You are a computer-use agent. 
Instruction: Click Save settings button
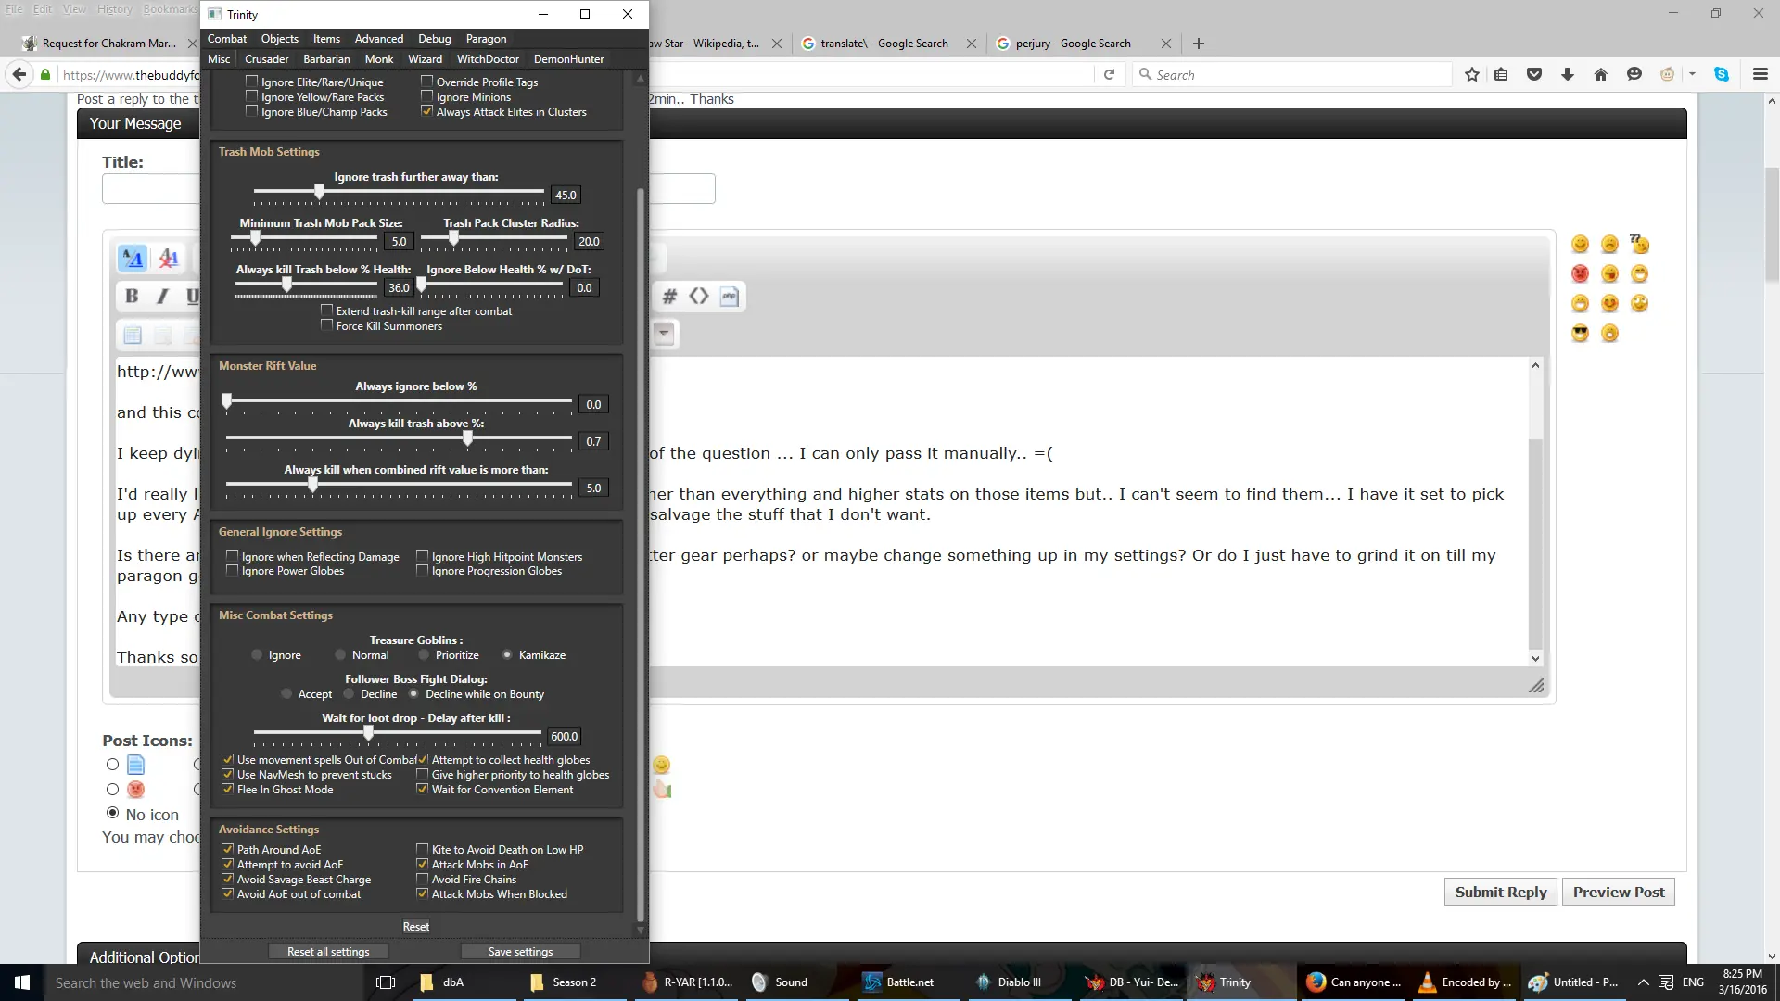520,952
